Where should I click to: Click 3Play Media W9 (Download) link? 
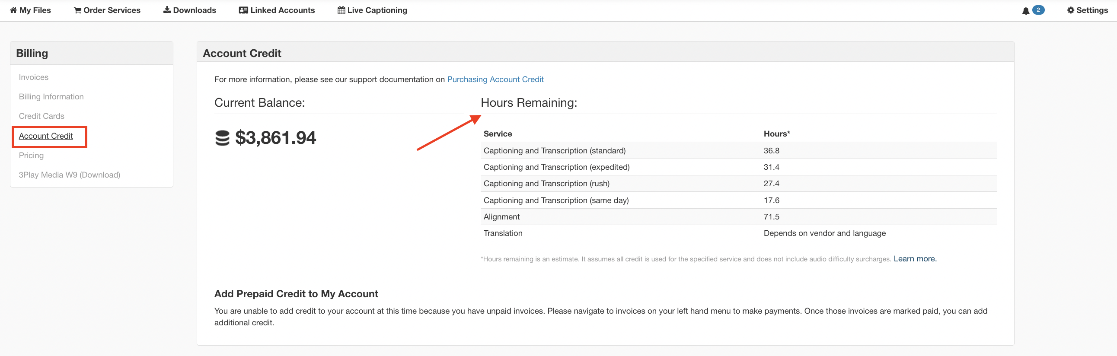pyautogui.click(x=69, y=175)
